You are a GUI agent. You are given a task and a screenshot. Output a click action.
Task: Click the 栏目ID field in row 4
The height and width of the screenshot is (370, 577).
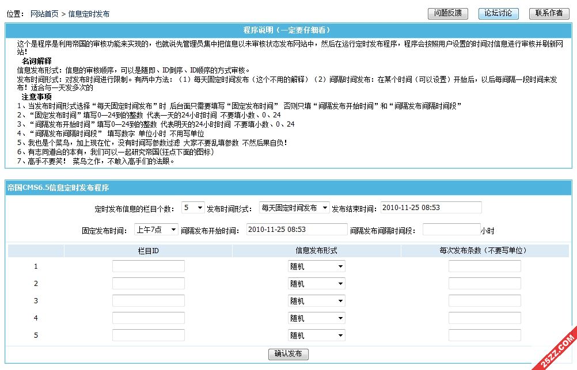(149, 318)
